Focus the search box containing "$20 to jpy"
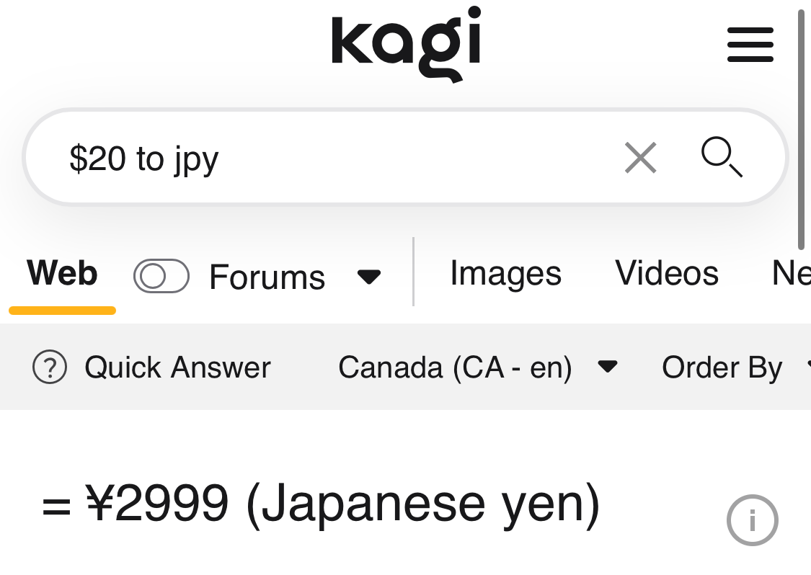The image size is (811, 575). pos(324,158)
